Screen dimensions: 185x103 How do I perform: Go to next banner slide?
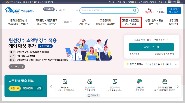[19, 67]
